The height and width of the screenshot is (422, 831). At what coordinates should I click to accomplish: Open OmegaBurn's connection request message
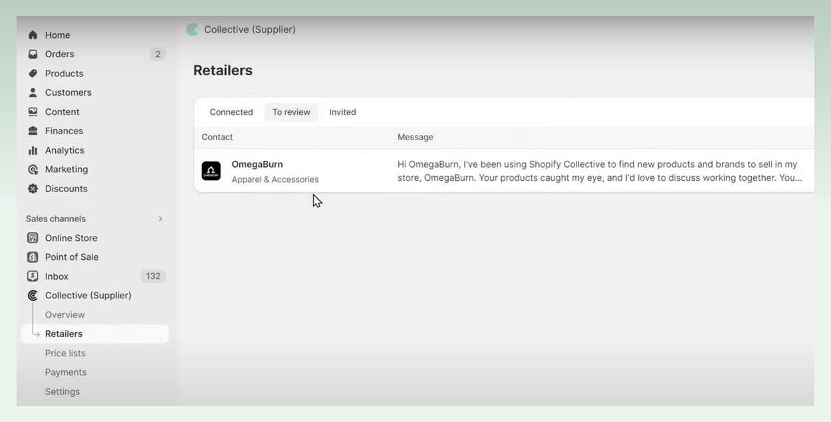596,171
